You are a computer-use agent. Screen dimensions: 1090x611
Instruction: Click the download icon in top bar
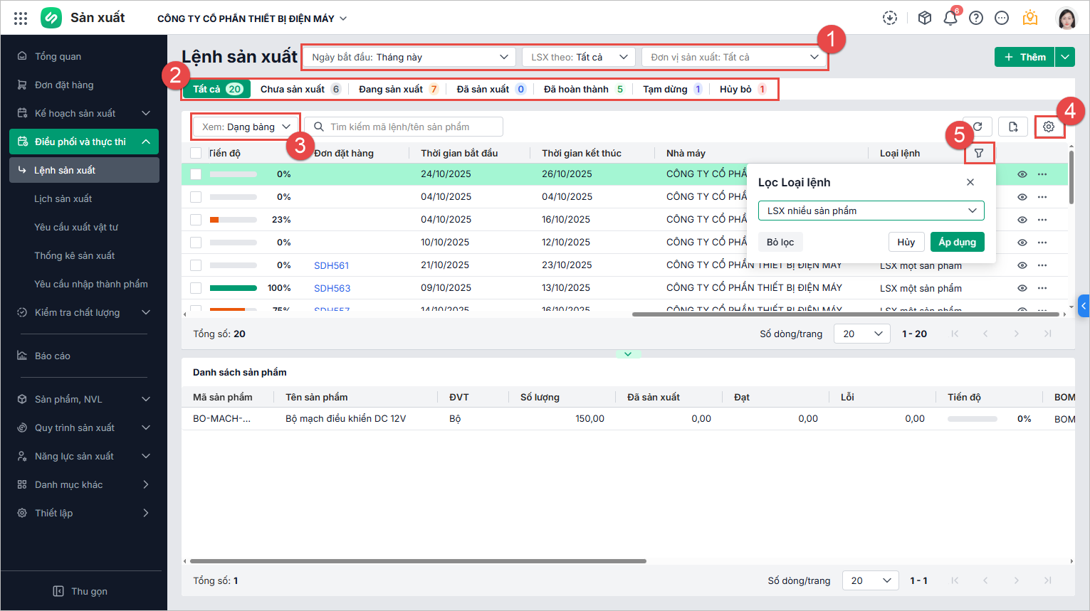pyautogui.click(x=890, y=18)
